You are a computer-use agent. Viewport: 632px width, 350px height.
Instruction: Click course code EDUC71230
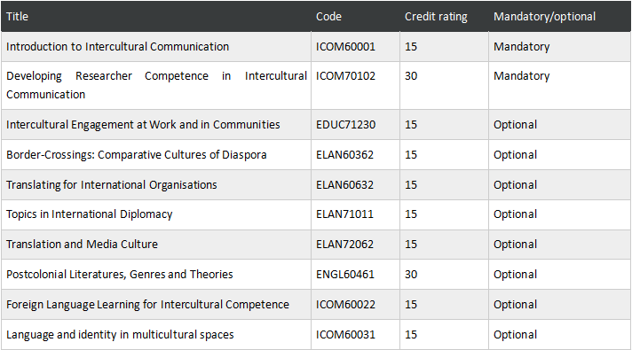click(x=346, y=125)
